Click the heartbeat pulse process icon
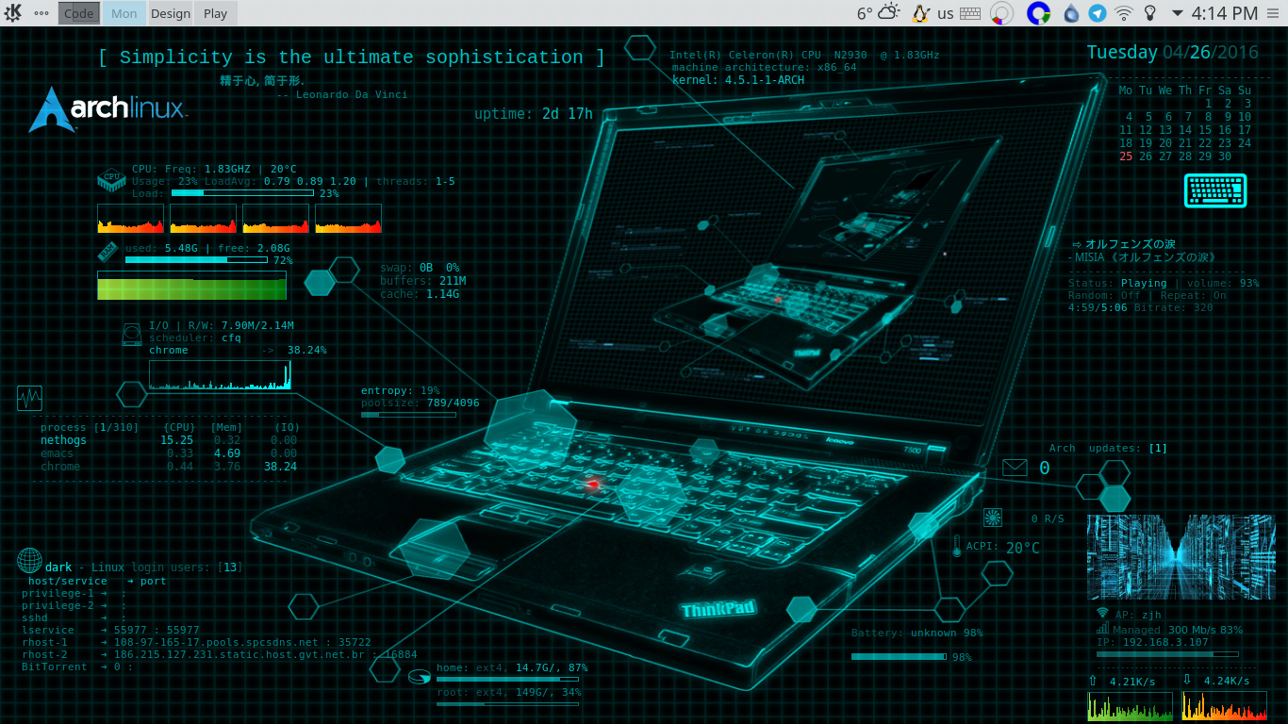Image resolution: width=1288 pixels, height=724 pixels. point(29,398)
